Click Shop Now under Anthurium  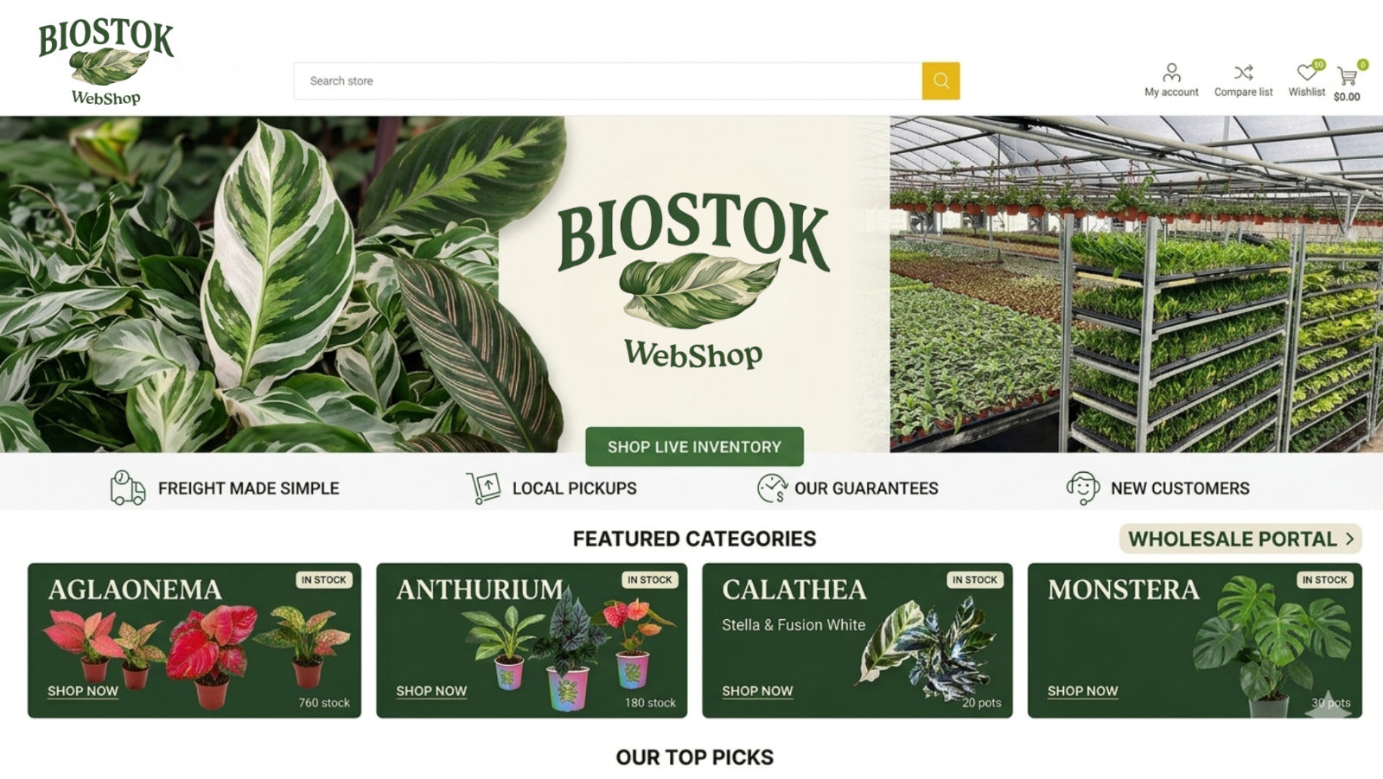click(x=431, y=691)
